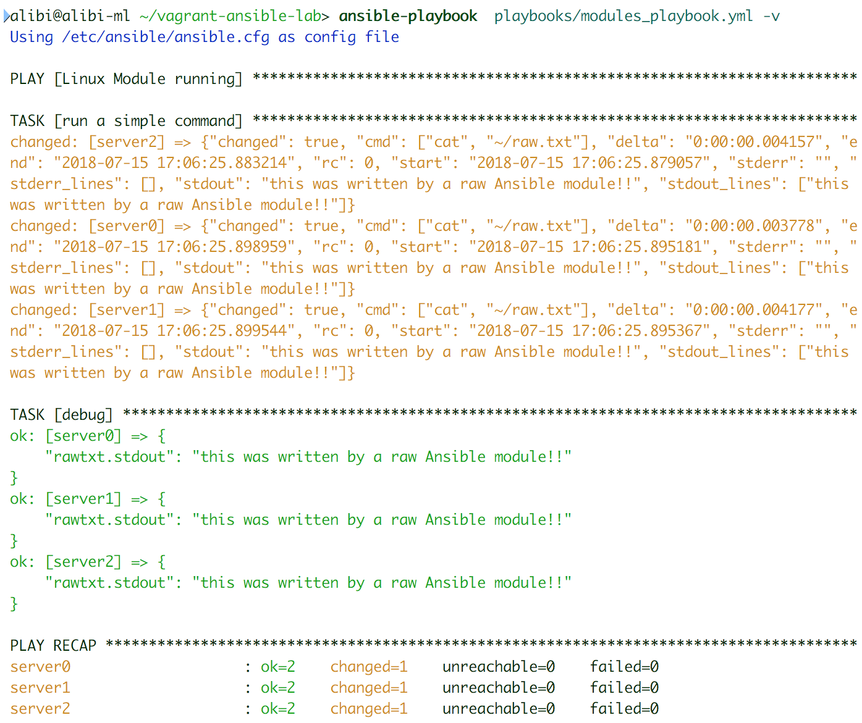862x723 pixels.
Task: Click 'PLAY [Linux Module running]' header
Action: coord(126,79)
